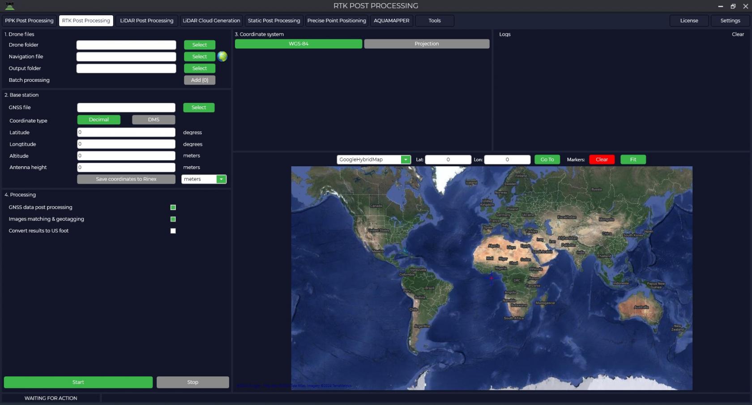Switch to PPK Post Processing tab

pos(29,21)
